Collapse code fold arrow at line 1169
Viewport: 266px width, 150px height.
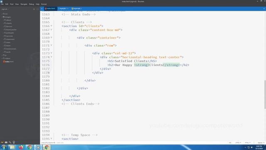(52, 37)
